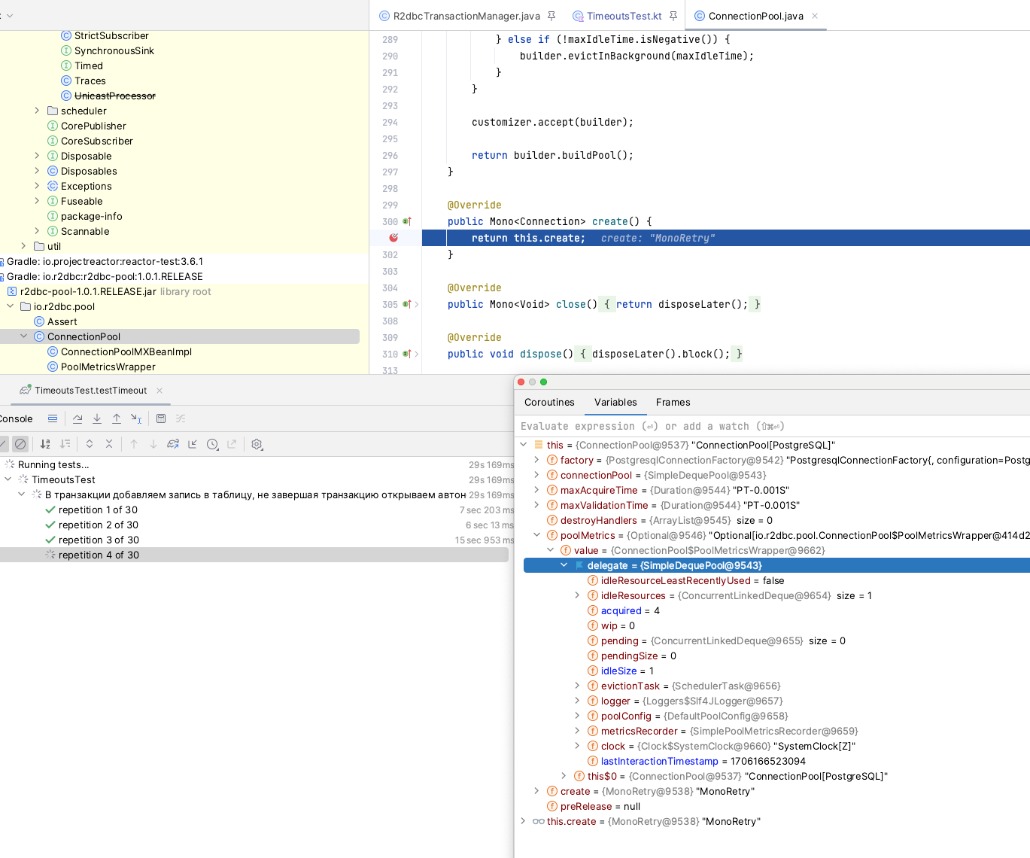Screen dimensions: 1030x858
Task: Collapse the 'this' variable node
Action: point(523,445)
